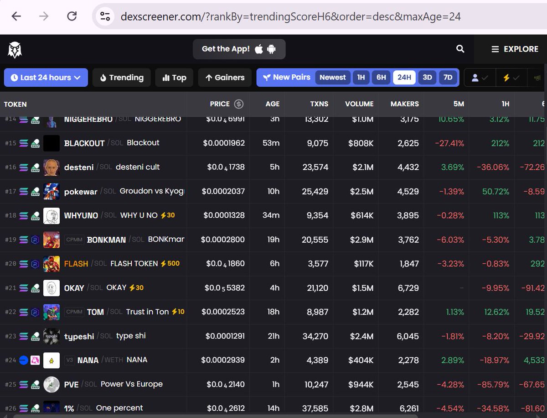Click the TOKEN column header
This screenshot has height=418, width=547.
tap(15, 104)
